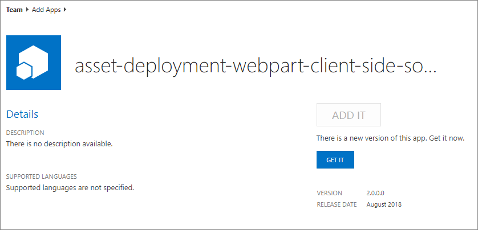Image resolution: width=478 pixels, height=230 pixels.
Task: Select the version number 2.0.0.0
Action: point(379,193)
